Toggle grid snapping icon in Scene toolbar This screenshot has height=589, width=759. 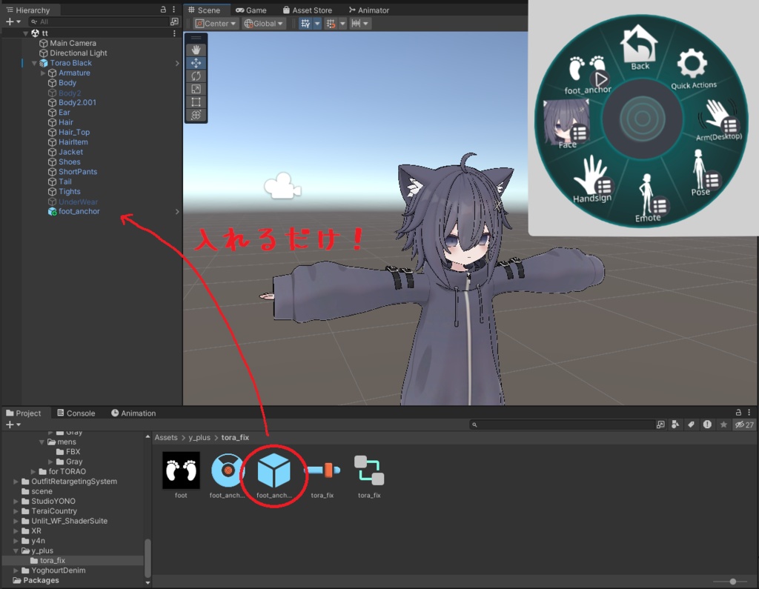point(305,23)
